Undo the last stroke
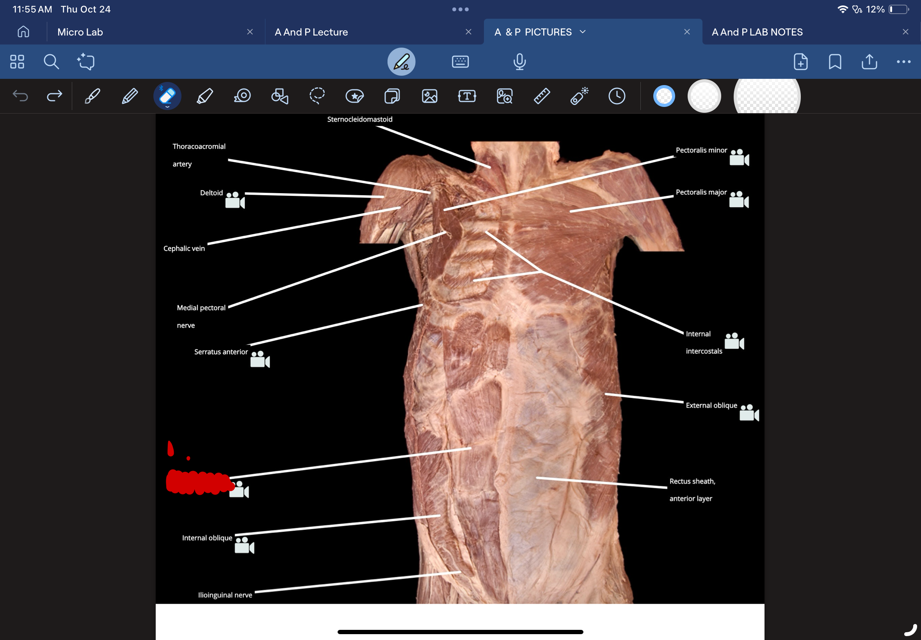 pyautogui.click(x=20, y=96)
